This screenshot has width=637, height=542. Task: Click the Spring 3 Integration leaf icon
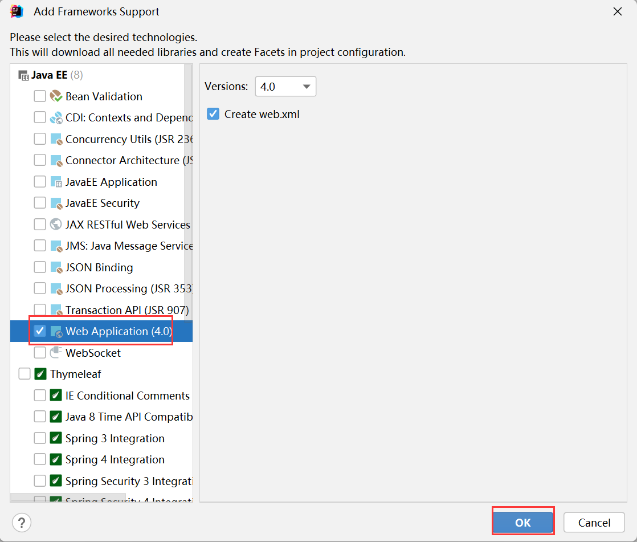[56, 438]
